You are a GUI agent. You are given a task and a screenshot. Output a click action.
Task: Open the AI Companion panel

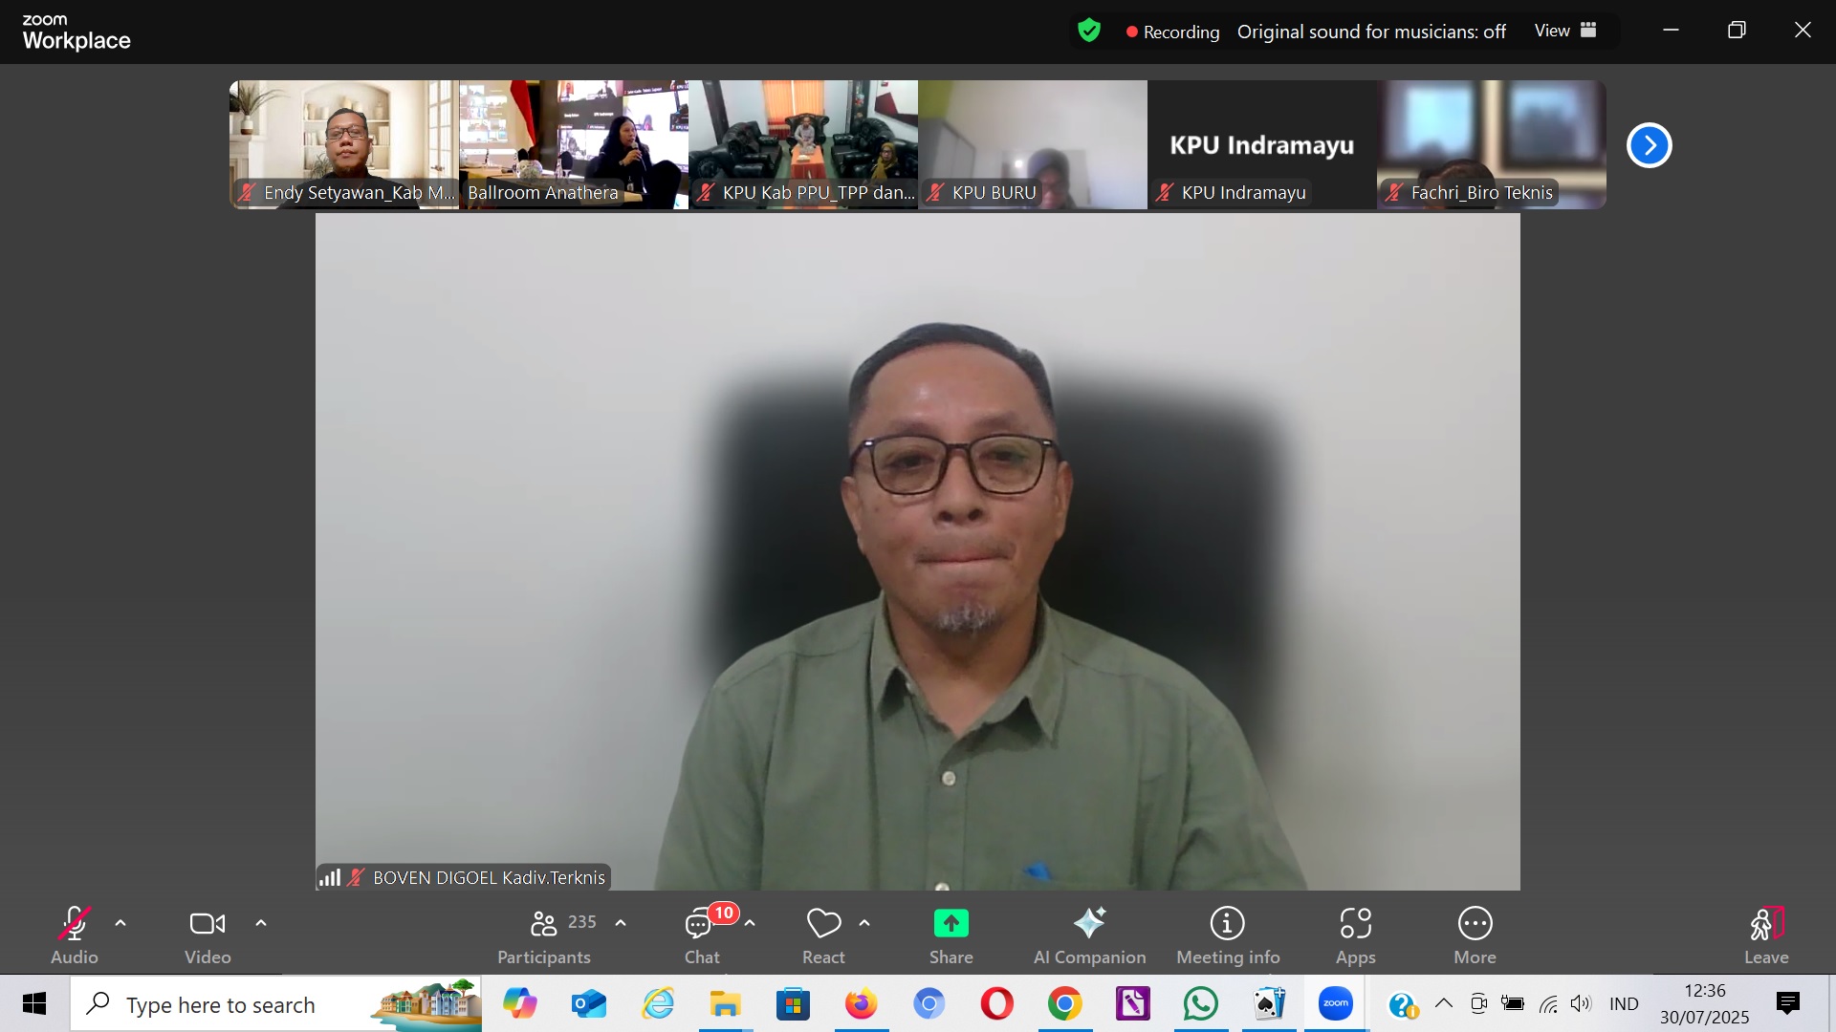coord(1089,935)
